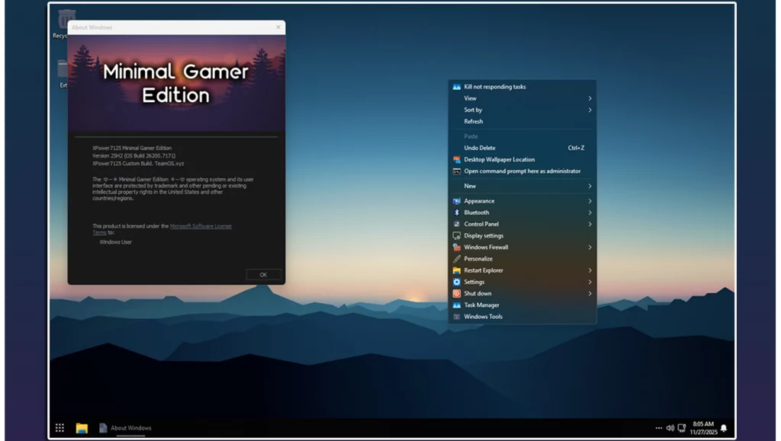
Task: Click the Task Manager icon
Action: pos(457,305)
